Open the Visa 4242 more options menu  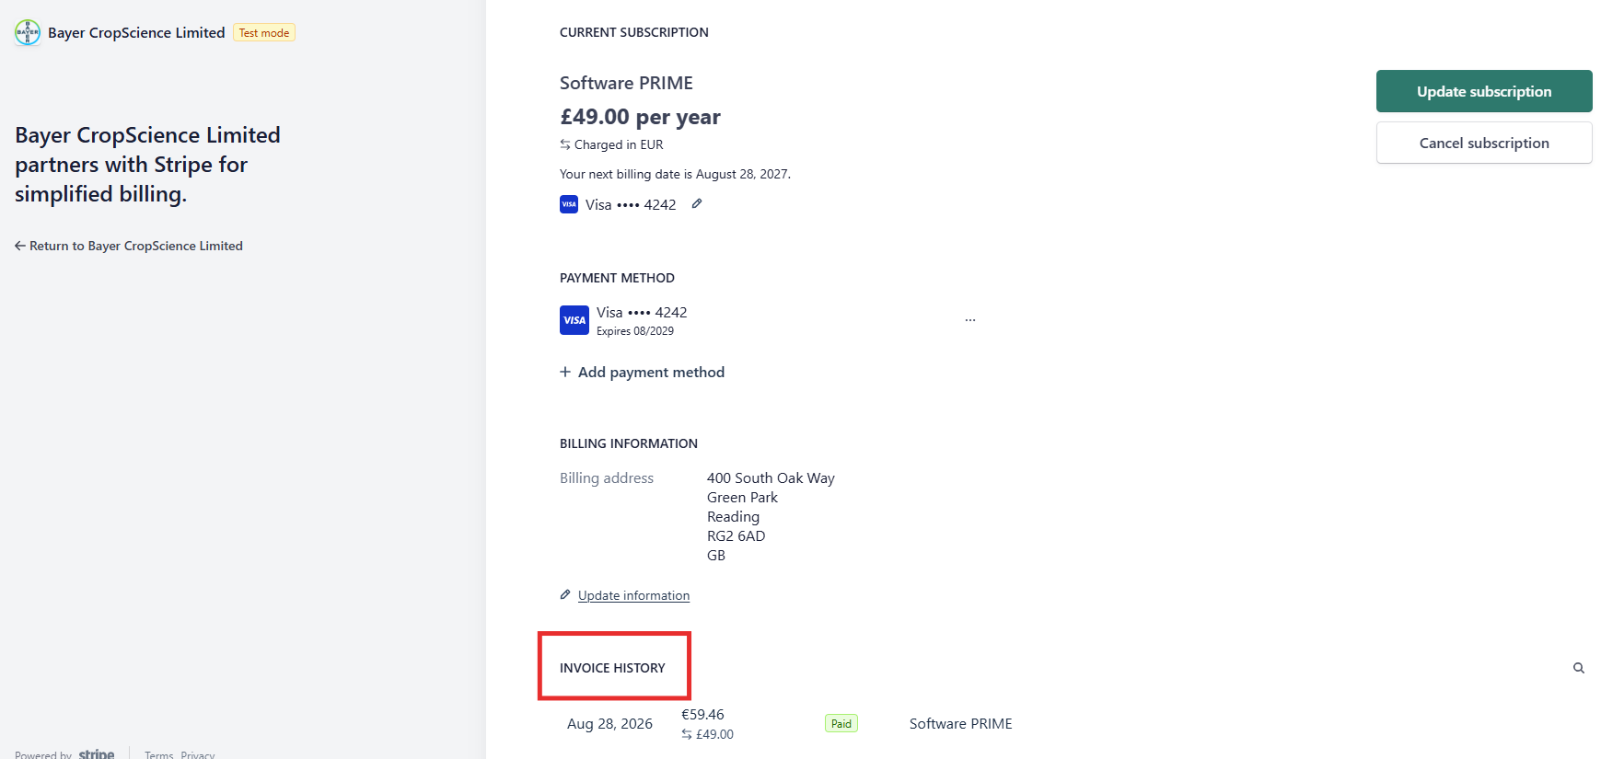point(970,320)
